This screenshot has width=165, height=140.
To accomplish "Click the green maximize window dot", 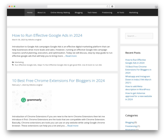I will 15,7.
